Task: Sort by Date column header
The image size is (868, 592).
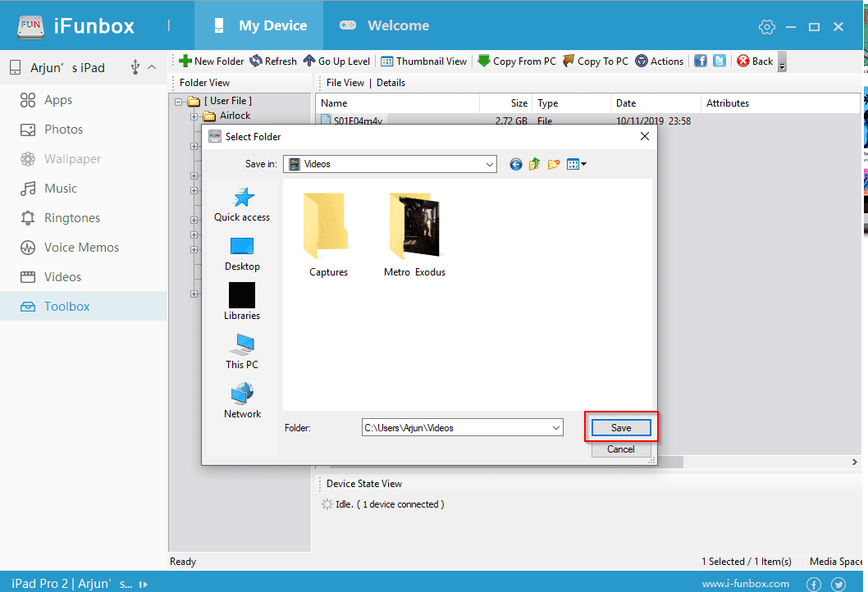Action: pos(656,103)
